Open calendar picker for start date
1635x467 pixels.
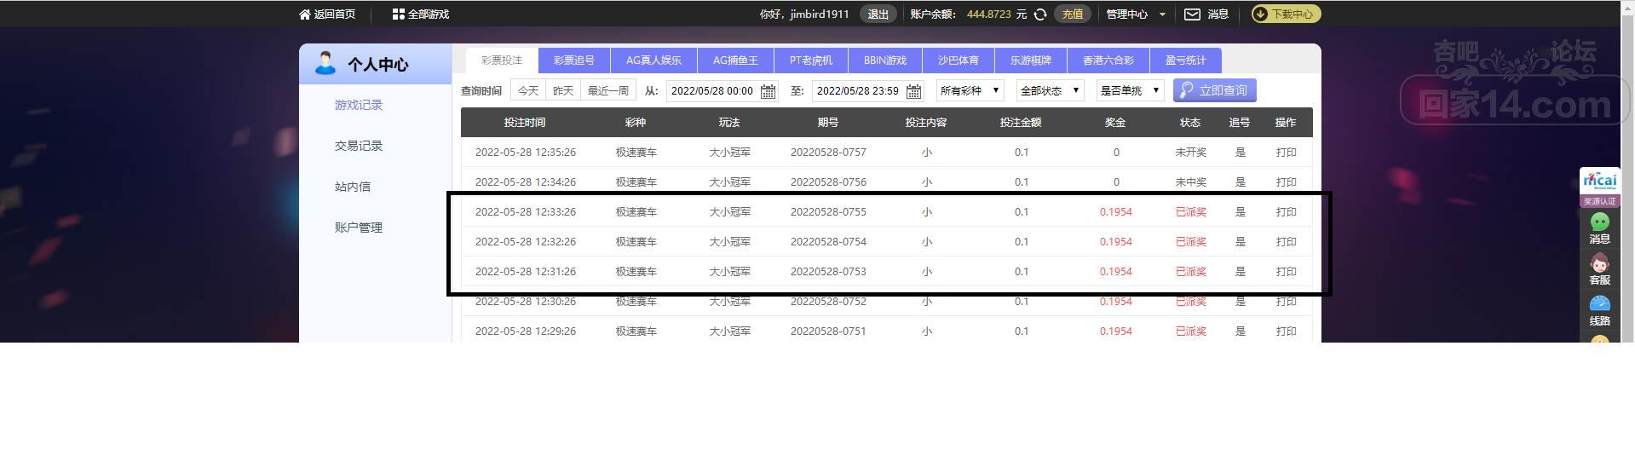click(x=768, y=91)
